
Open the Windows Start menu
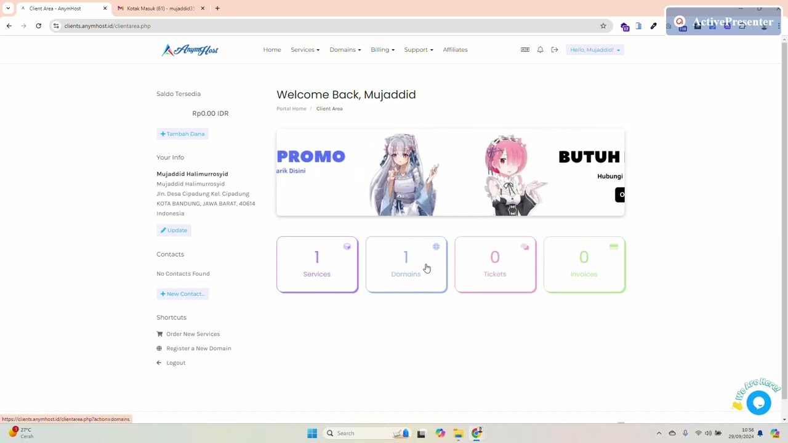[x=312, y=433]
